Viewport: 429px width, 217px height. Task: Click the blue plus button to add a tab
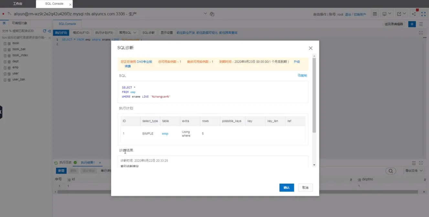click(411, 24)
